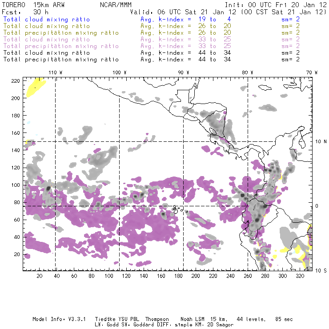Viewport: 329px width, 329px height.
Task: Click the '10 S' latitude label
Action: coord(321,270)
